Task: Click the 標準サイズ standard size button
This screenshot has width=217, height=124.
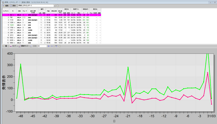Action: (x=23, y=46)
